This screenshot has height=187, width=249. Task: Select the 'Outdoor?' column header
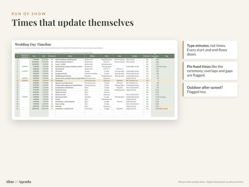click(147, 56)
